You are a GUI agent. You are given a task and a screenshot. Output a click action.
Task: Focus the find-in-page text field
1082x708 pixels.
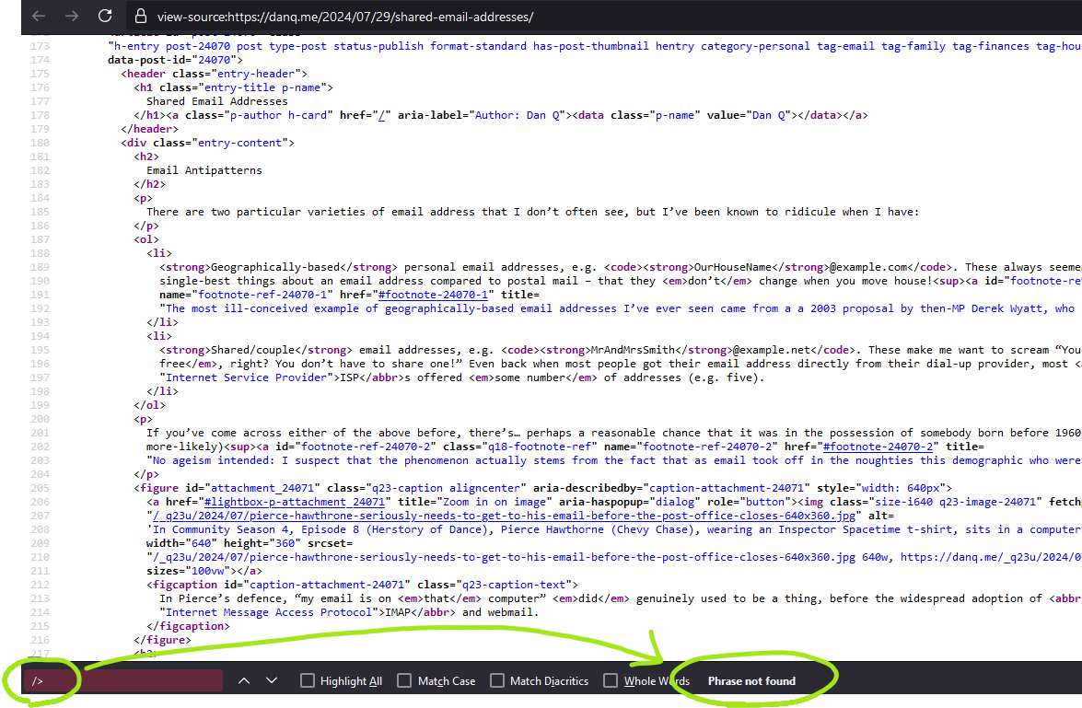point(129,680)
